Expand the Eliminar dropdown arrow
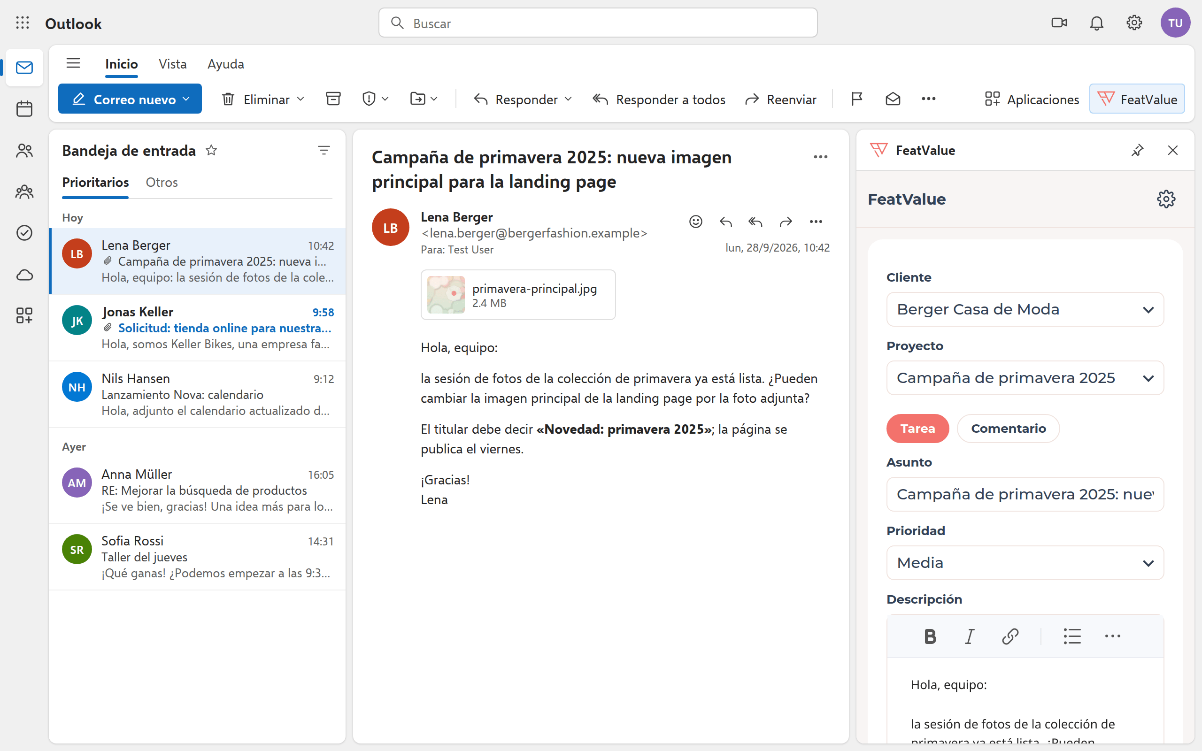The width and height of the screenshot is (1202, 751). pos(300,99)
